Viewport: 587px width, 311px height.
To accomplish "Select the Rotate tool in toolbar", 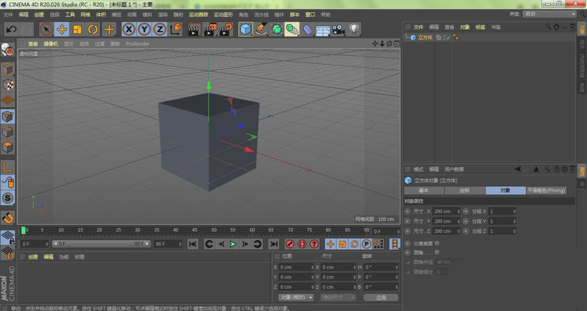I will [x=93, y=29].
